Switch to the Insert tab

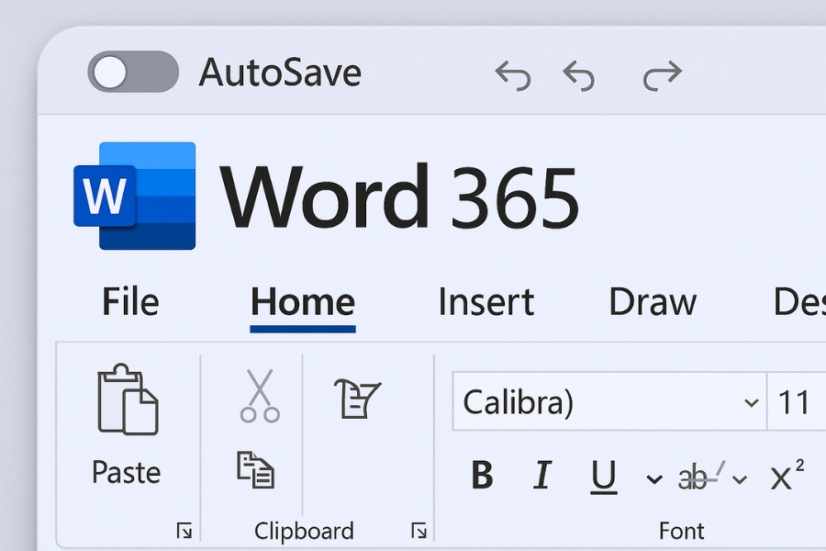click(x=486, y=302)
